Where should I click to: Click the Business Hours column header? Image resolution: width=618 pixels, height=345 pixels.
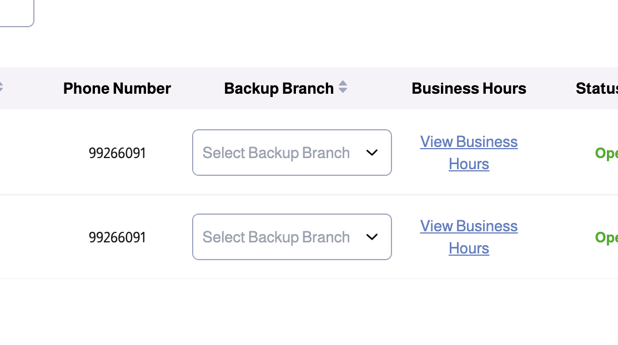pos(469,88)
